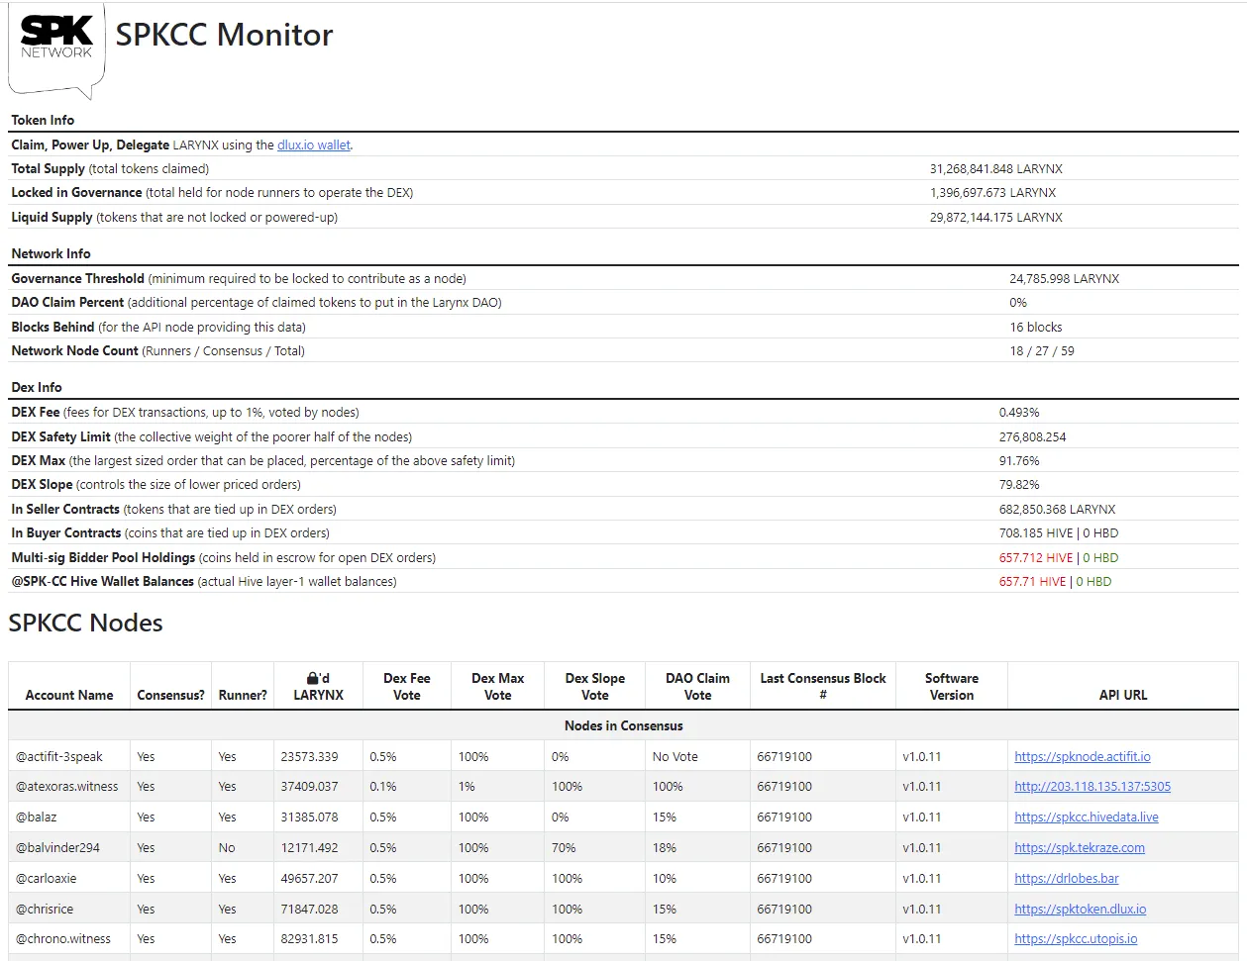Image resolution: width=1247 pixels, height=961 pixels.
Task: Click the DEX Max value 91.76%
Action: point(1019,461)
